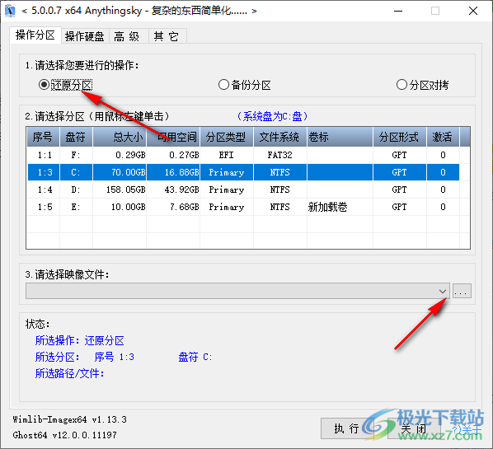This screenshot has width=493, height=449.
Task: Click the 盘符 C: status text
Action: pos(195,357)
